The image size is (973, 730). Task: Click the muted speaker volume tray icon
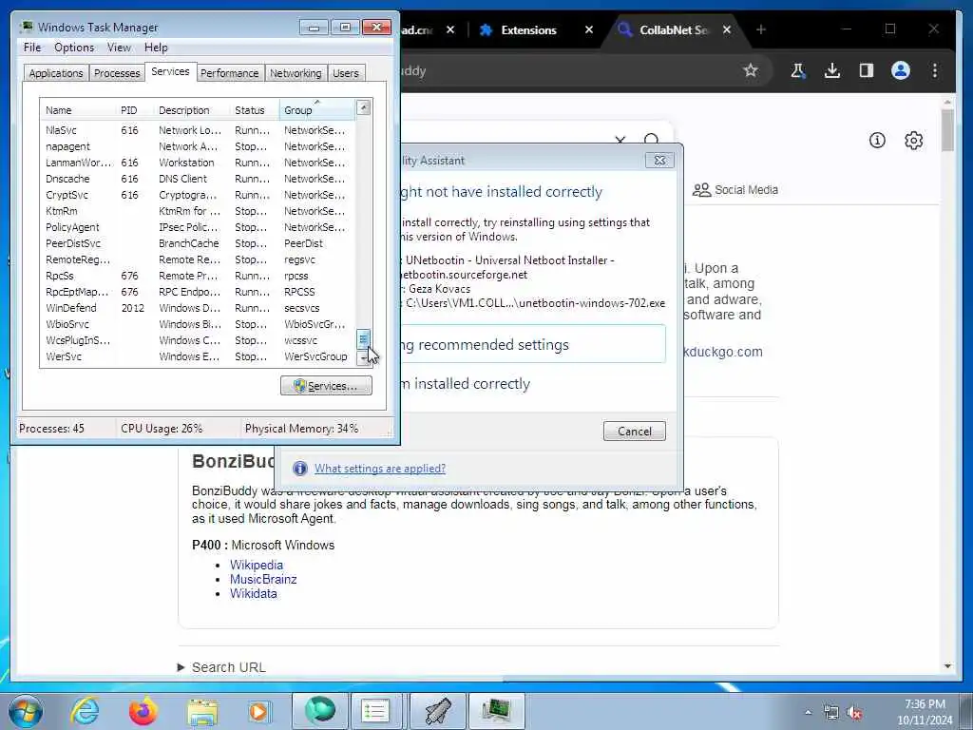[855, 713]
